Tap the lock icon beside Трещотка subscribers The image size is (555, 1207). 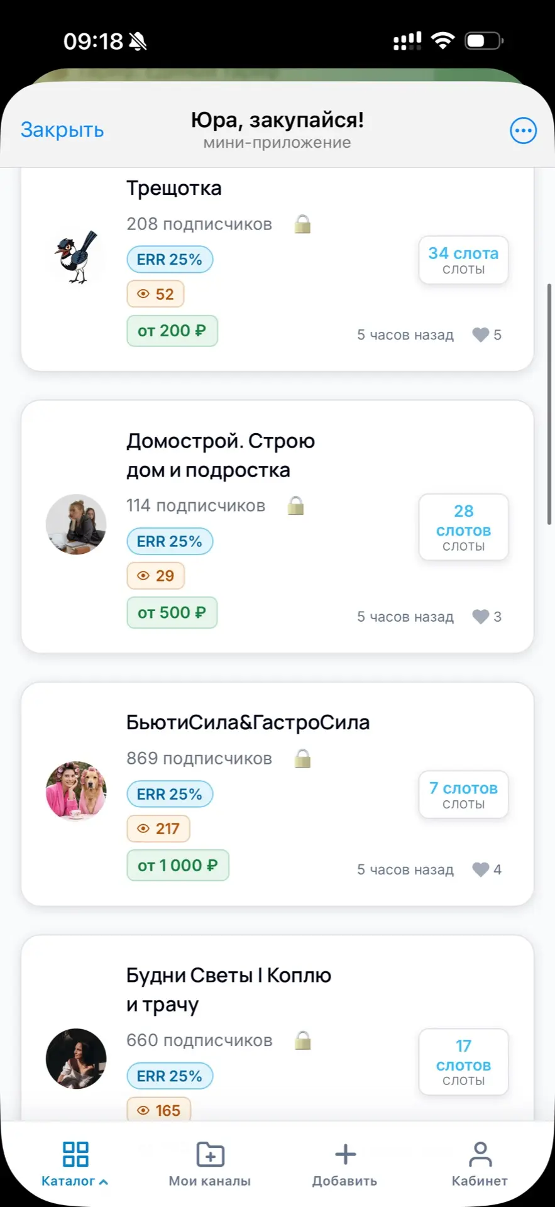pyautogui.click(x=302, y=224)
